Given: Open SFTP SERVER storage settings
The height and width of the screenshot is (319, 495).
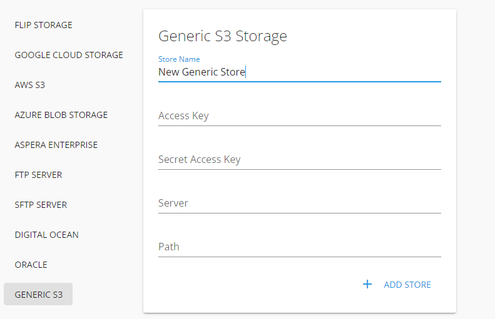Looking at the screenshot, I should click(41, 205).
